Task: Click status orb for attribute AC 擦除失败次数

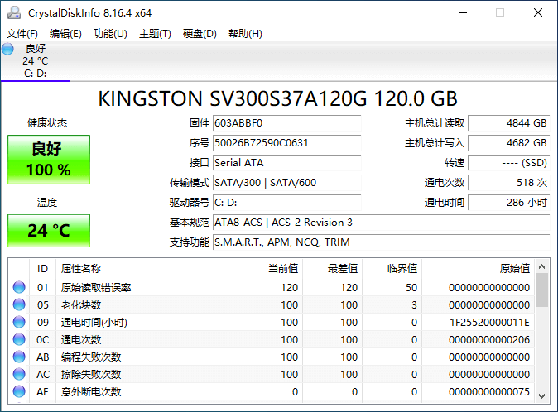Action: pos(19,374)
